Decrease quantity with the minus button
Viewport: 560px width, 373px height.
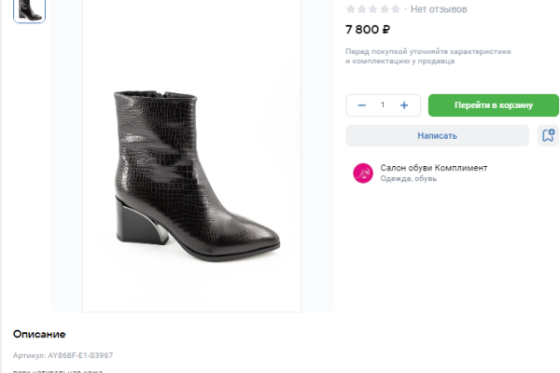tap(361, 105)
